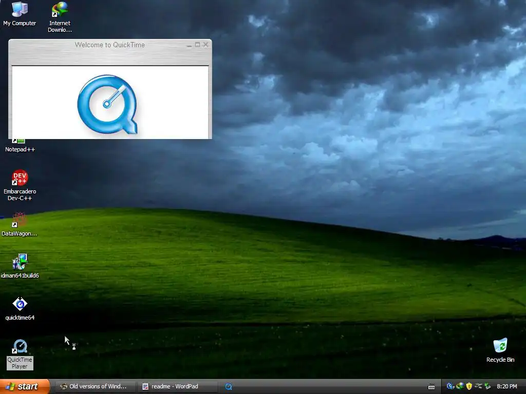Select the QuickTime Player desktop shortcut
526x394 pixels.
coord(20,354)
